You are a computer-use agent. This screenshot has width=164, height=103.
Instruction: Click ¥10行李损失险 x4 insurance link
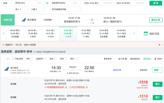pyautogui.click(x=80, y=87)
